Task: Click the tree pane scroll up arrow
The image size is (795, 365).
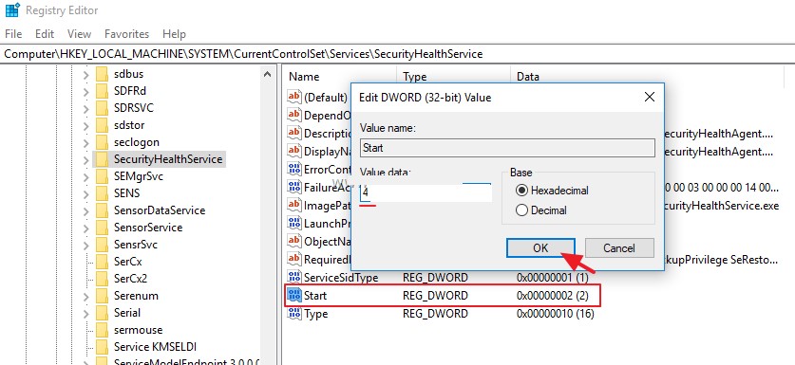Action: point(267,74)
